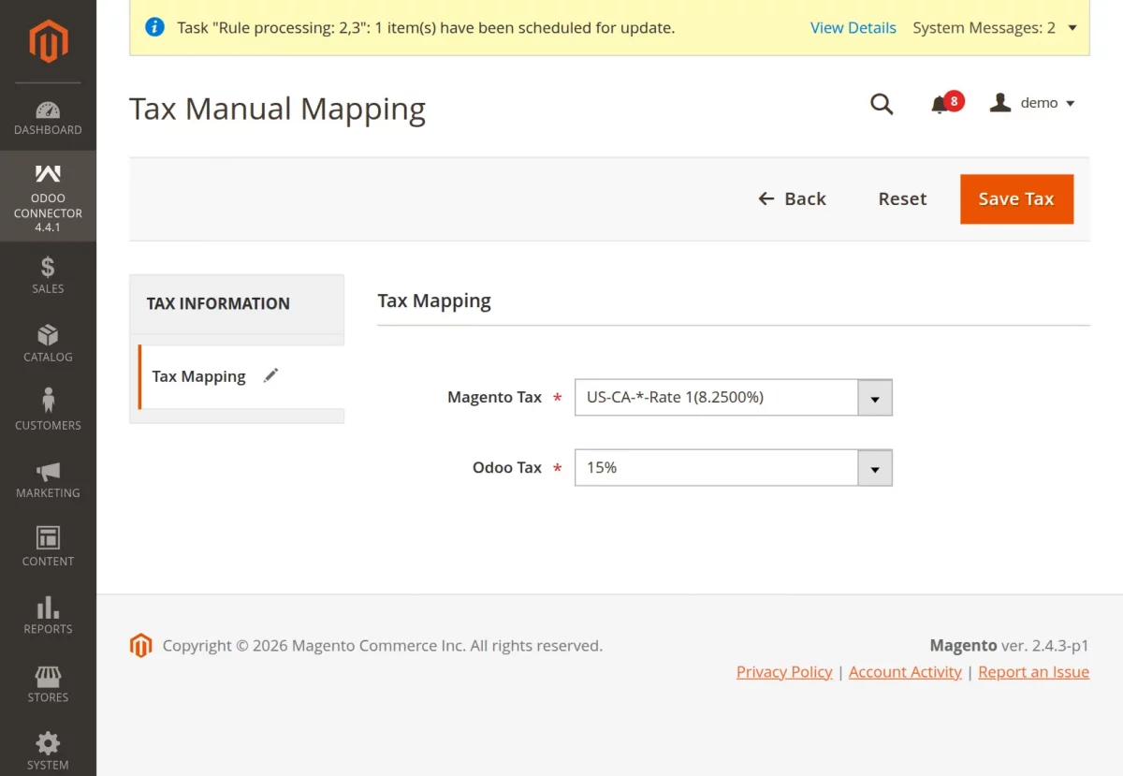Open the notifications bell with 8 badge
Viewport: 1123px width, 776px height.
pos(946,103)
